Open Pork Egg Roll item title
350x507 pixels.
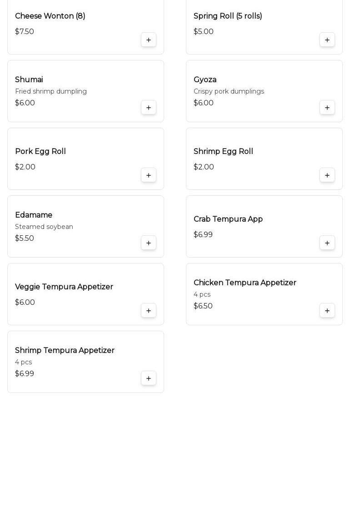(40, 152)
